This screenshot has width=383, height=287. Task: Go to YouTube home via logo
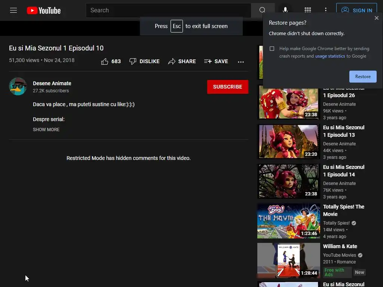[44, 10]
